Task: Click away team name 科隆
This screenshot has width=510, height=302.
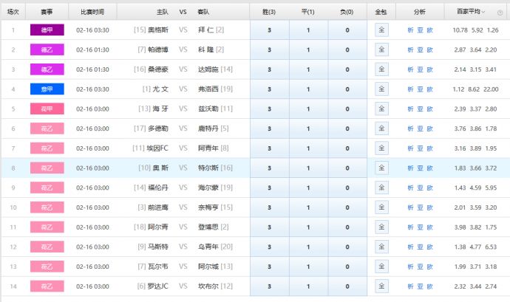Action: point(206,49)
